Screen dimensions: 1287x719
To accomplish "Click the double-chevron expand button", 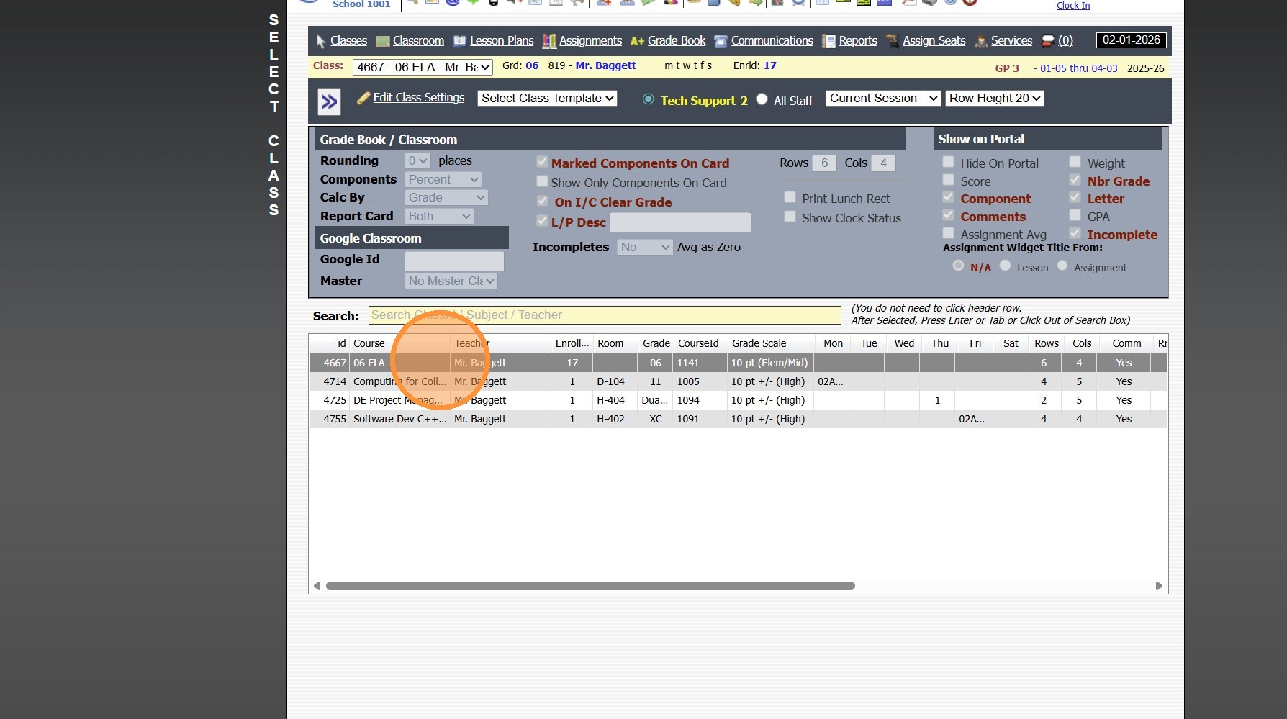I will [329, 101].
